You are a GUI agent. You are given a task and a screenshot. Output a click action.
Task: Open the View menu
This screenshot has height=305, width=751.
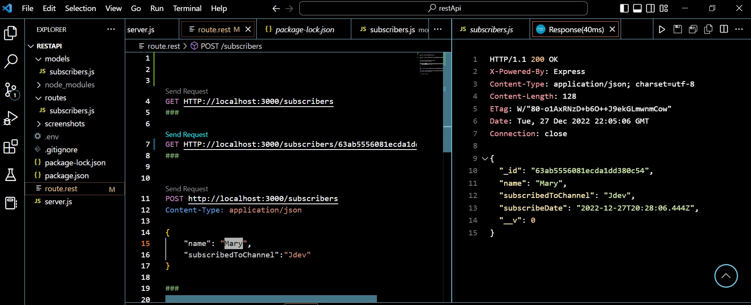pos(113,8)
